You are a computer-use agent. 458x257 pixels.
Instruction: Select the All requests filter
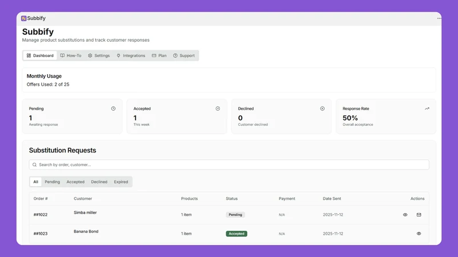tap(35, 182)
